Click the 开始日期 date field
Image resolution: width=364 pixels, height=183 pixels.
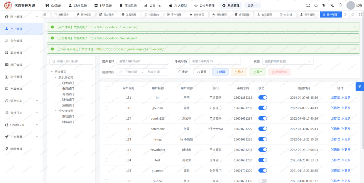pos(131,72)
